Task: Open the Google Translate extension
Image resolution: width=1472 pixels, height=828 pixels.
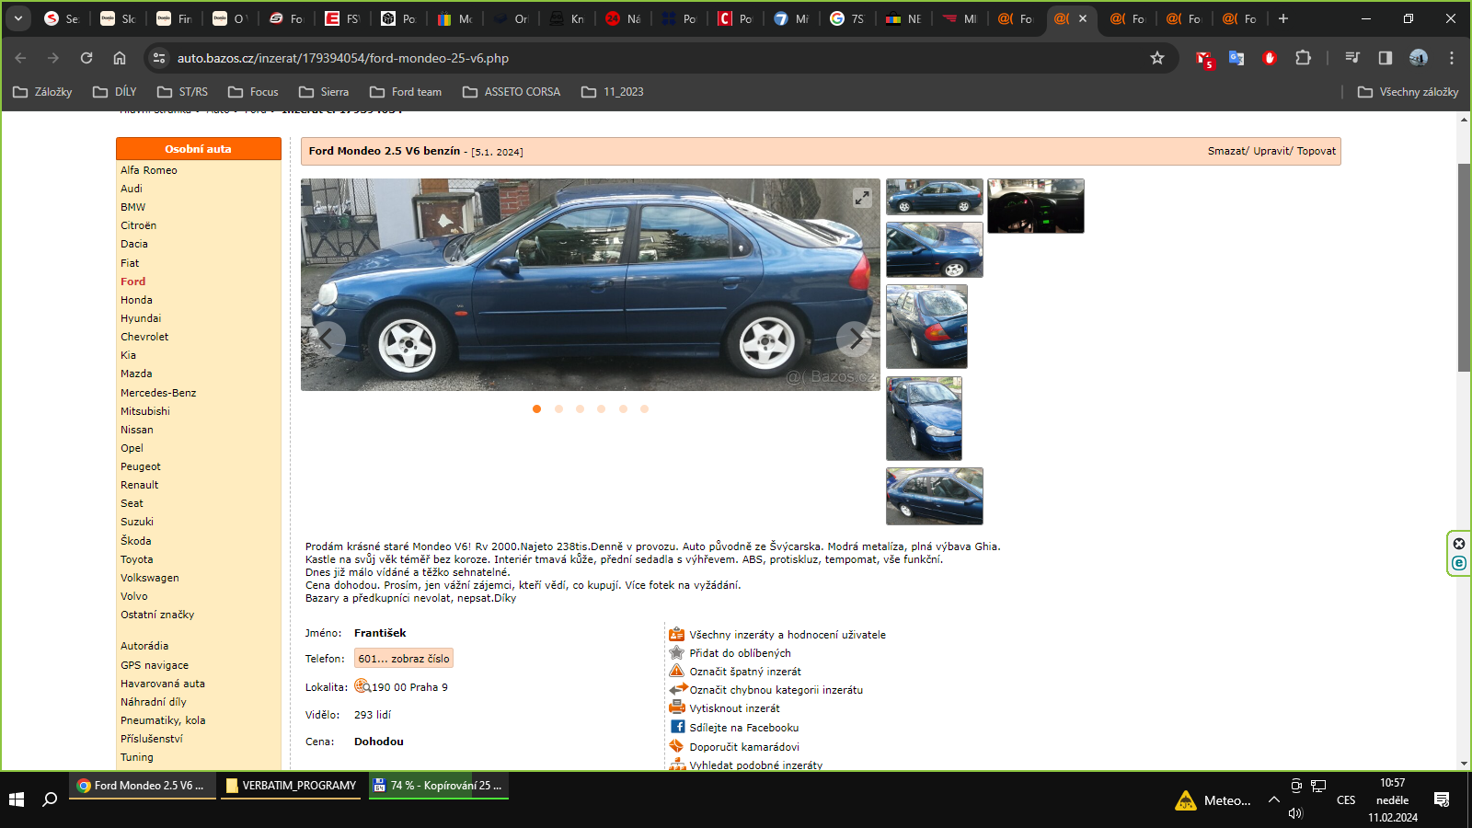Action: pyautogui.click(x=1236, y=58)
